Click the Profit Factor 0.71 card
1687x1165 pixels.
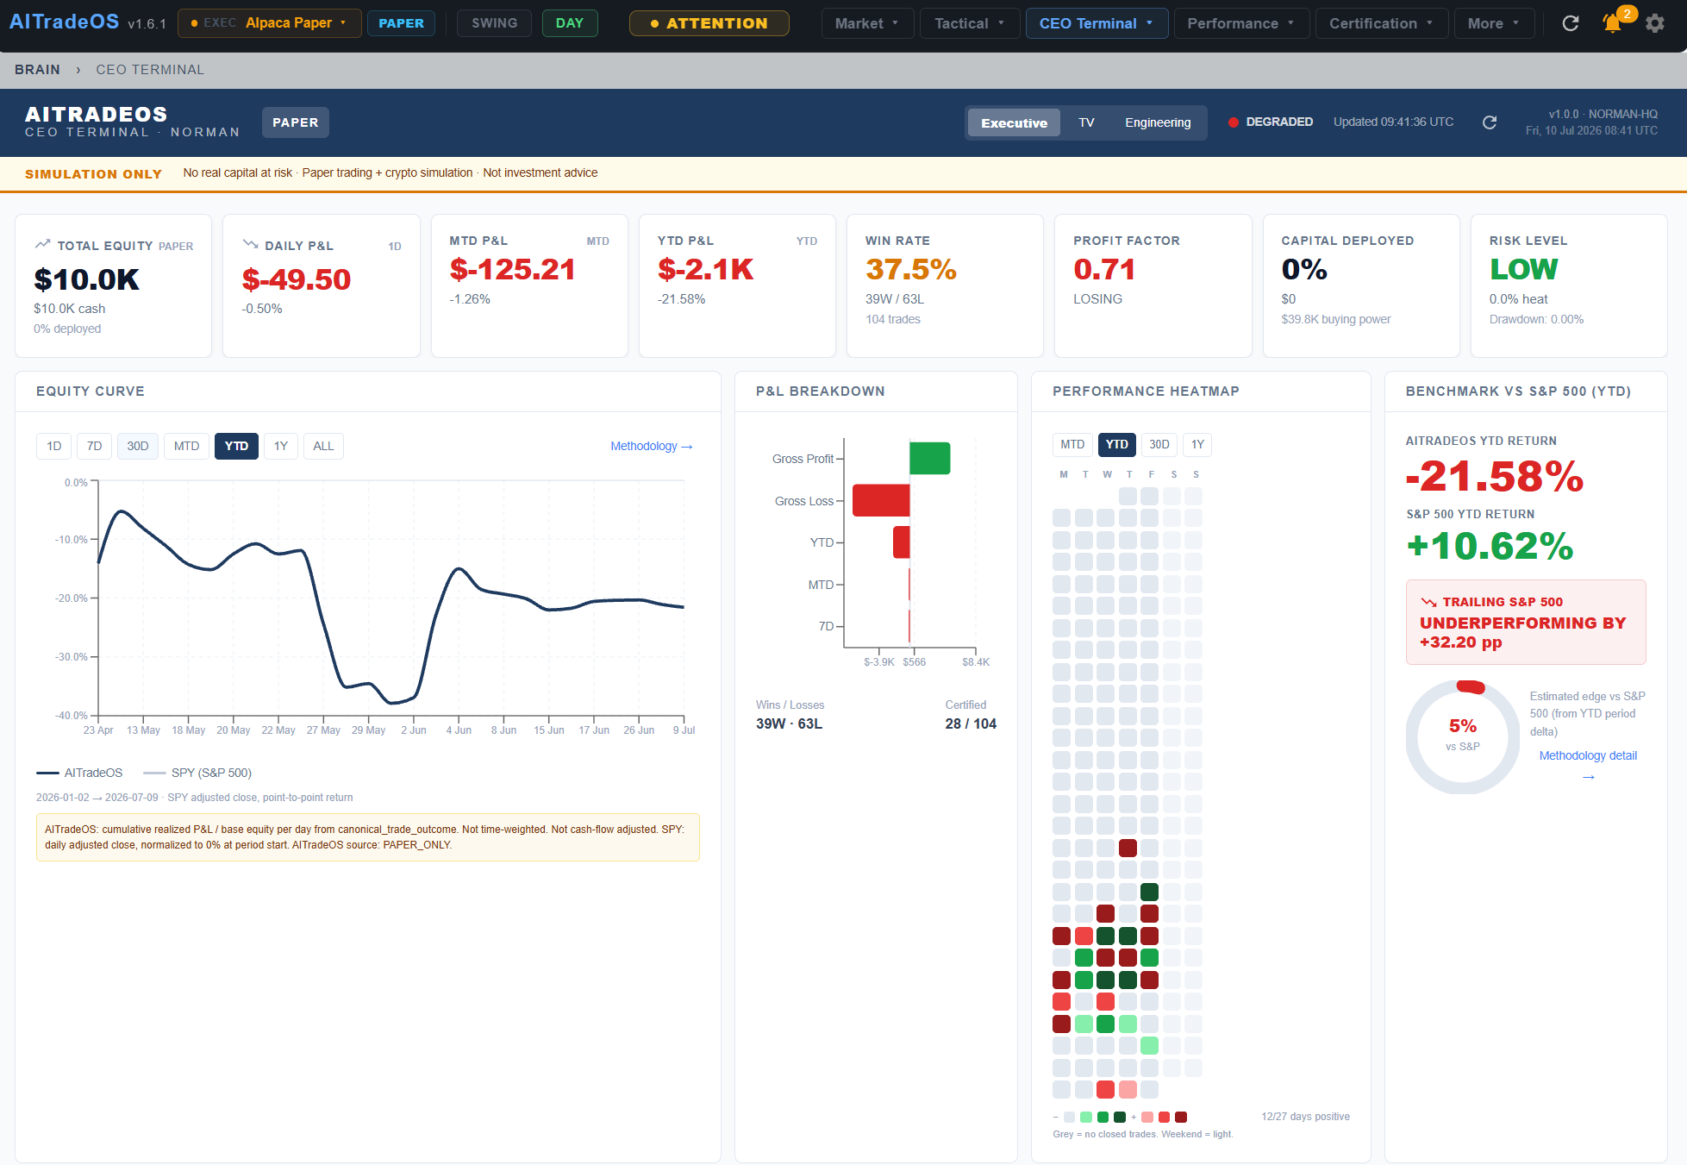click(1153, 285)
